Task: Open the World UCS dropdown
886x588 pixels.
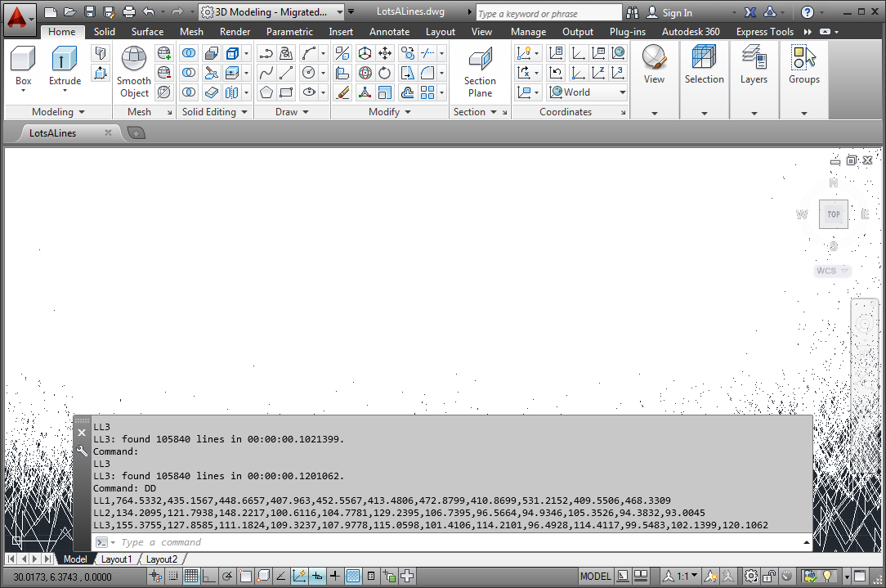Action: pos(587,92)
